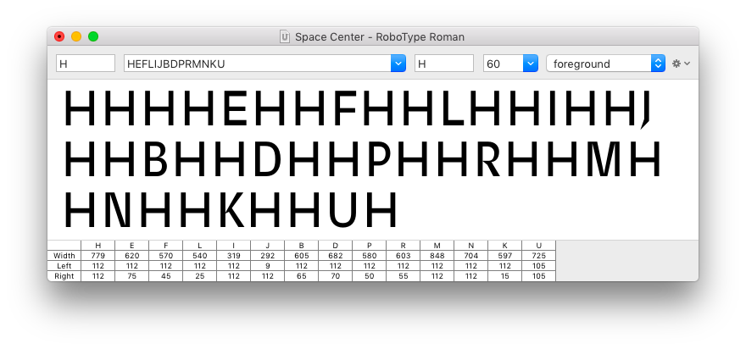Image resolution: width=746 pixels, height=349 pixels.
Task: Click width value 570 for F
Action: click(x=165, y=256)
